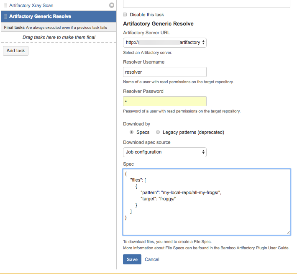The height and width of the screenshot is (274, 297).
Task: Toggle the Disable this task checkbox
Action: (125, 15)
